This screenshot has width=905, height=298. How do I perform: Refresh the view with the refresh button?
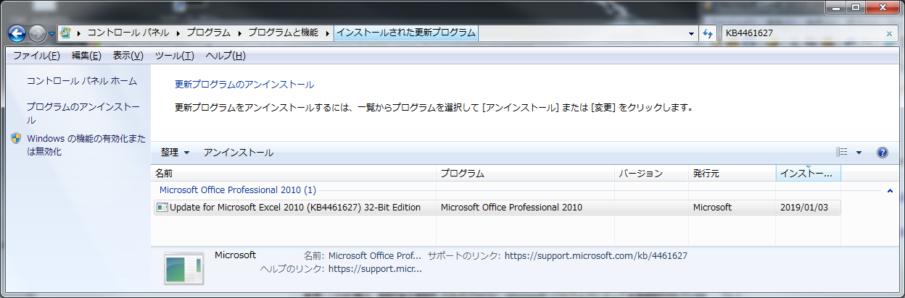[708, 34]
